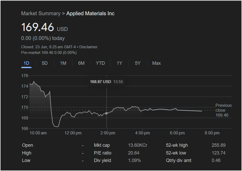Image resolution: width=242 pixels, height=171 pixels.
Task: Open the 1M time range tab
Action: (63, 63)
